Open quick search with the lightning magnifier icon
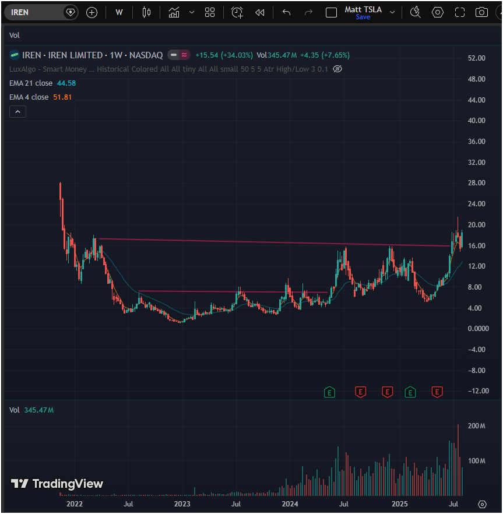 [x=416, y=13]
